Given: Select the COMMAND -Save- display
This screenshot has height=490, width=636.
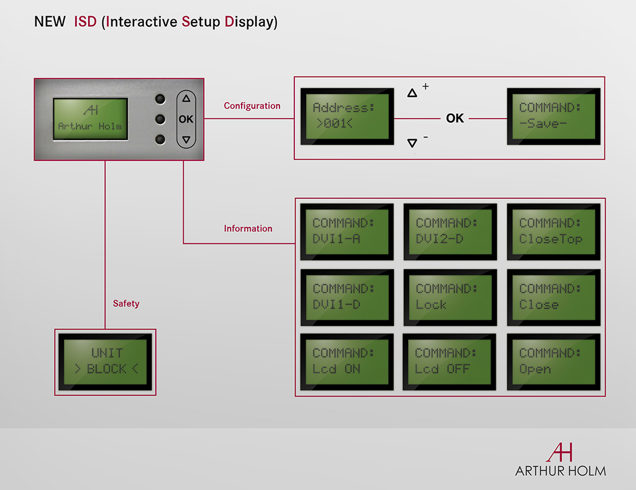Looking at the screenshot, I should pos(553,116).
